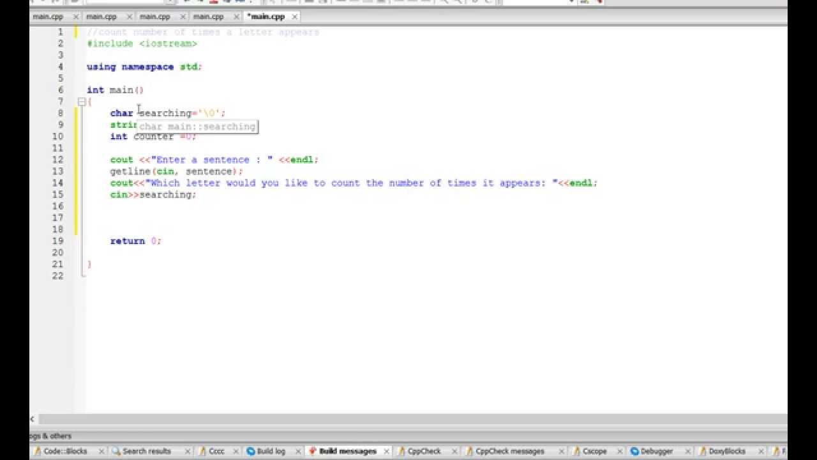Click the horizontal scrollbar left arrow
The width and height of the screenshot is (817, 460).
tap(33, 419)
